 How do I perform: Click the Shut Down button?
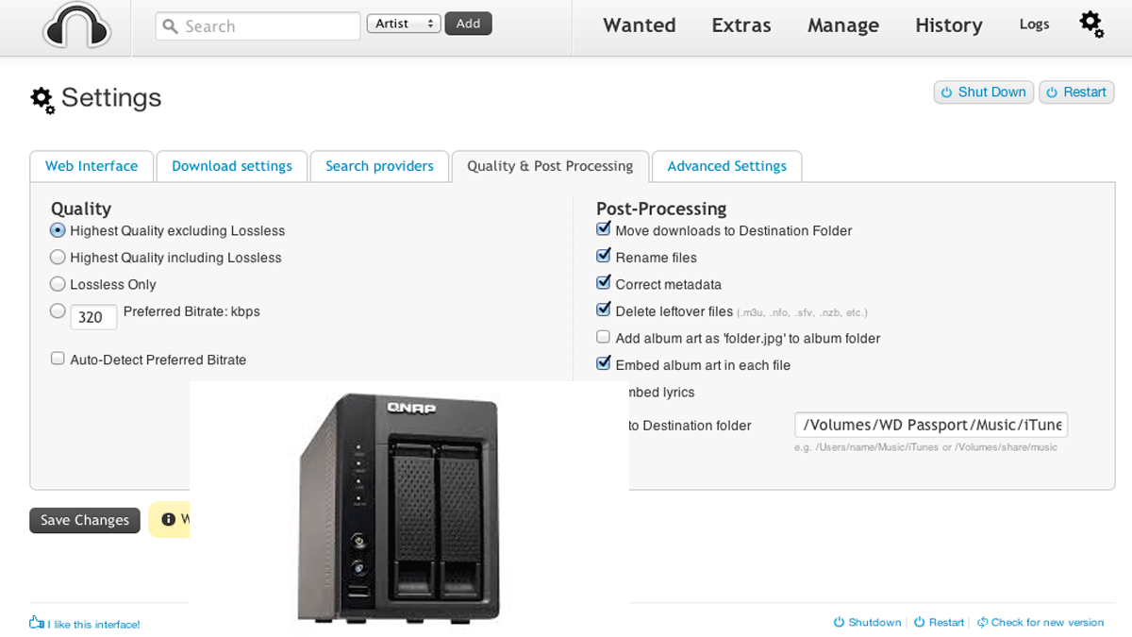point(983,92)
